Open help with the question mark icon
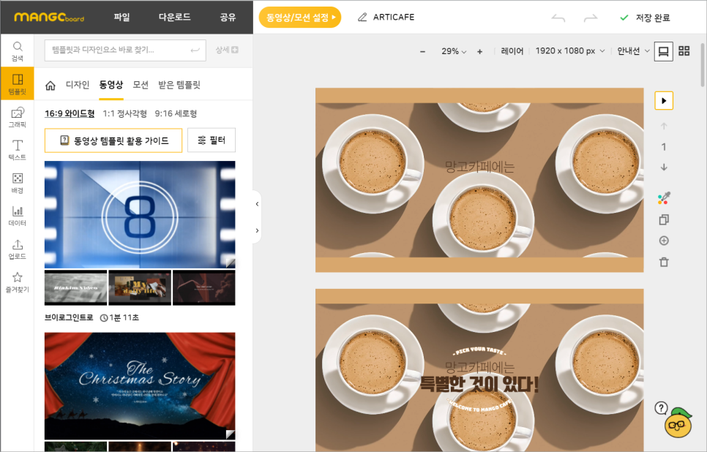Screen dimensions: 707x452 tap(661, 408)
